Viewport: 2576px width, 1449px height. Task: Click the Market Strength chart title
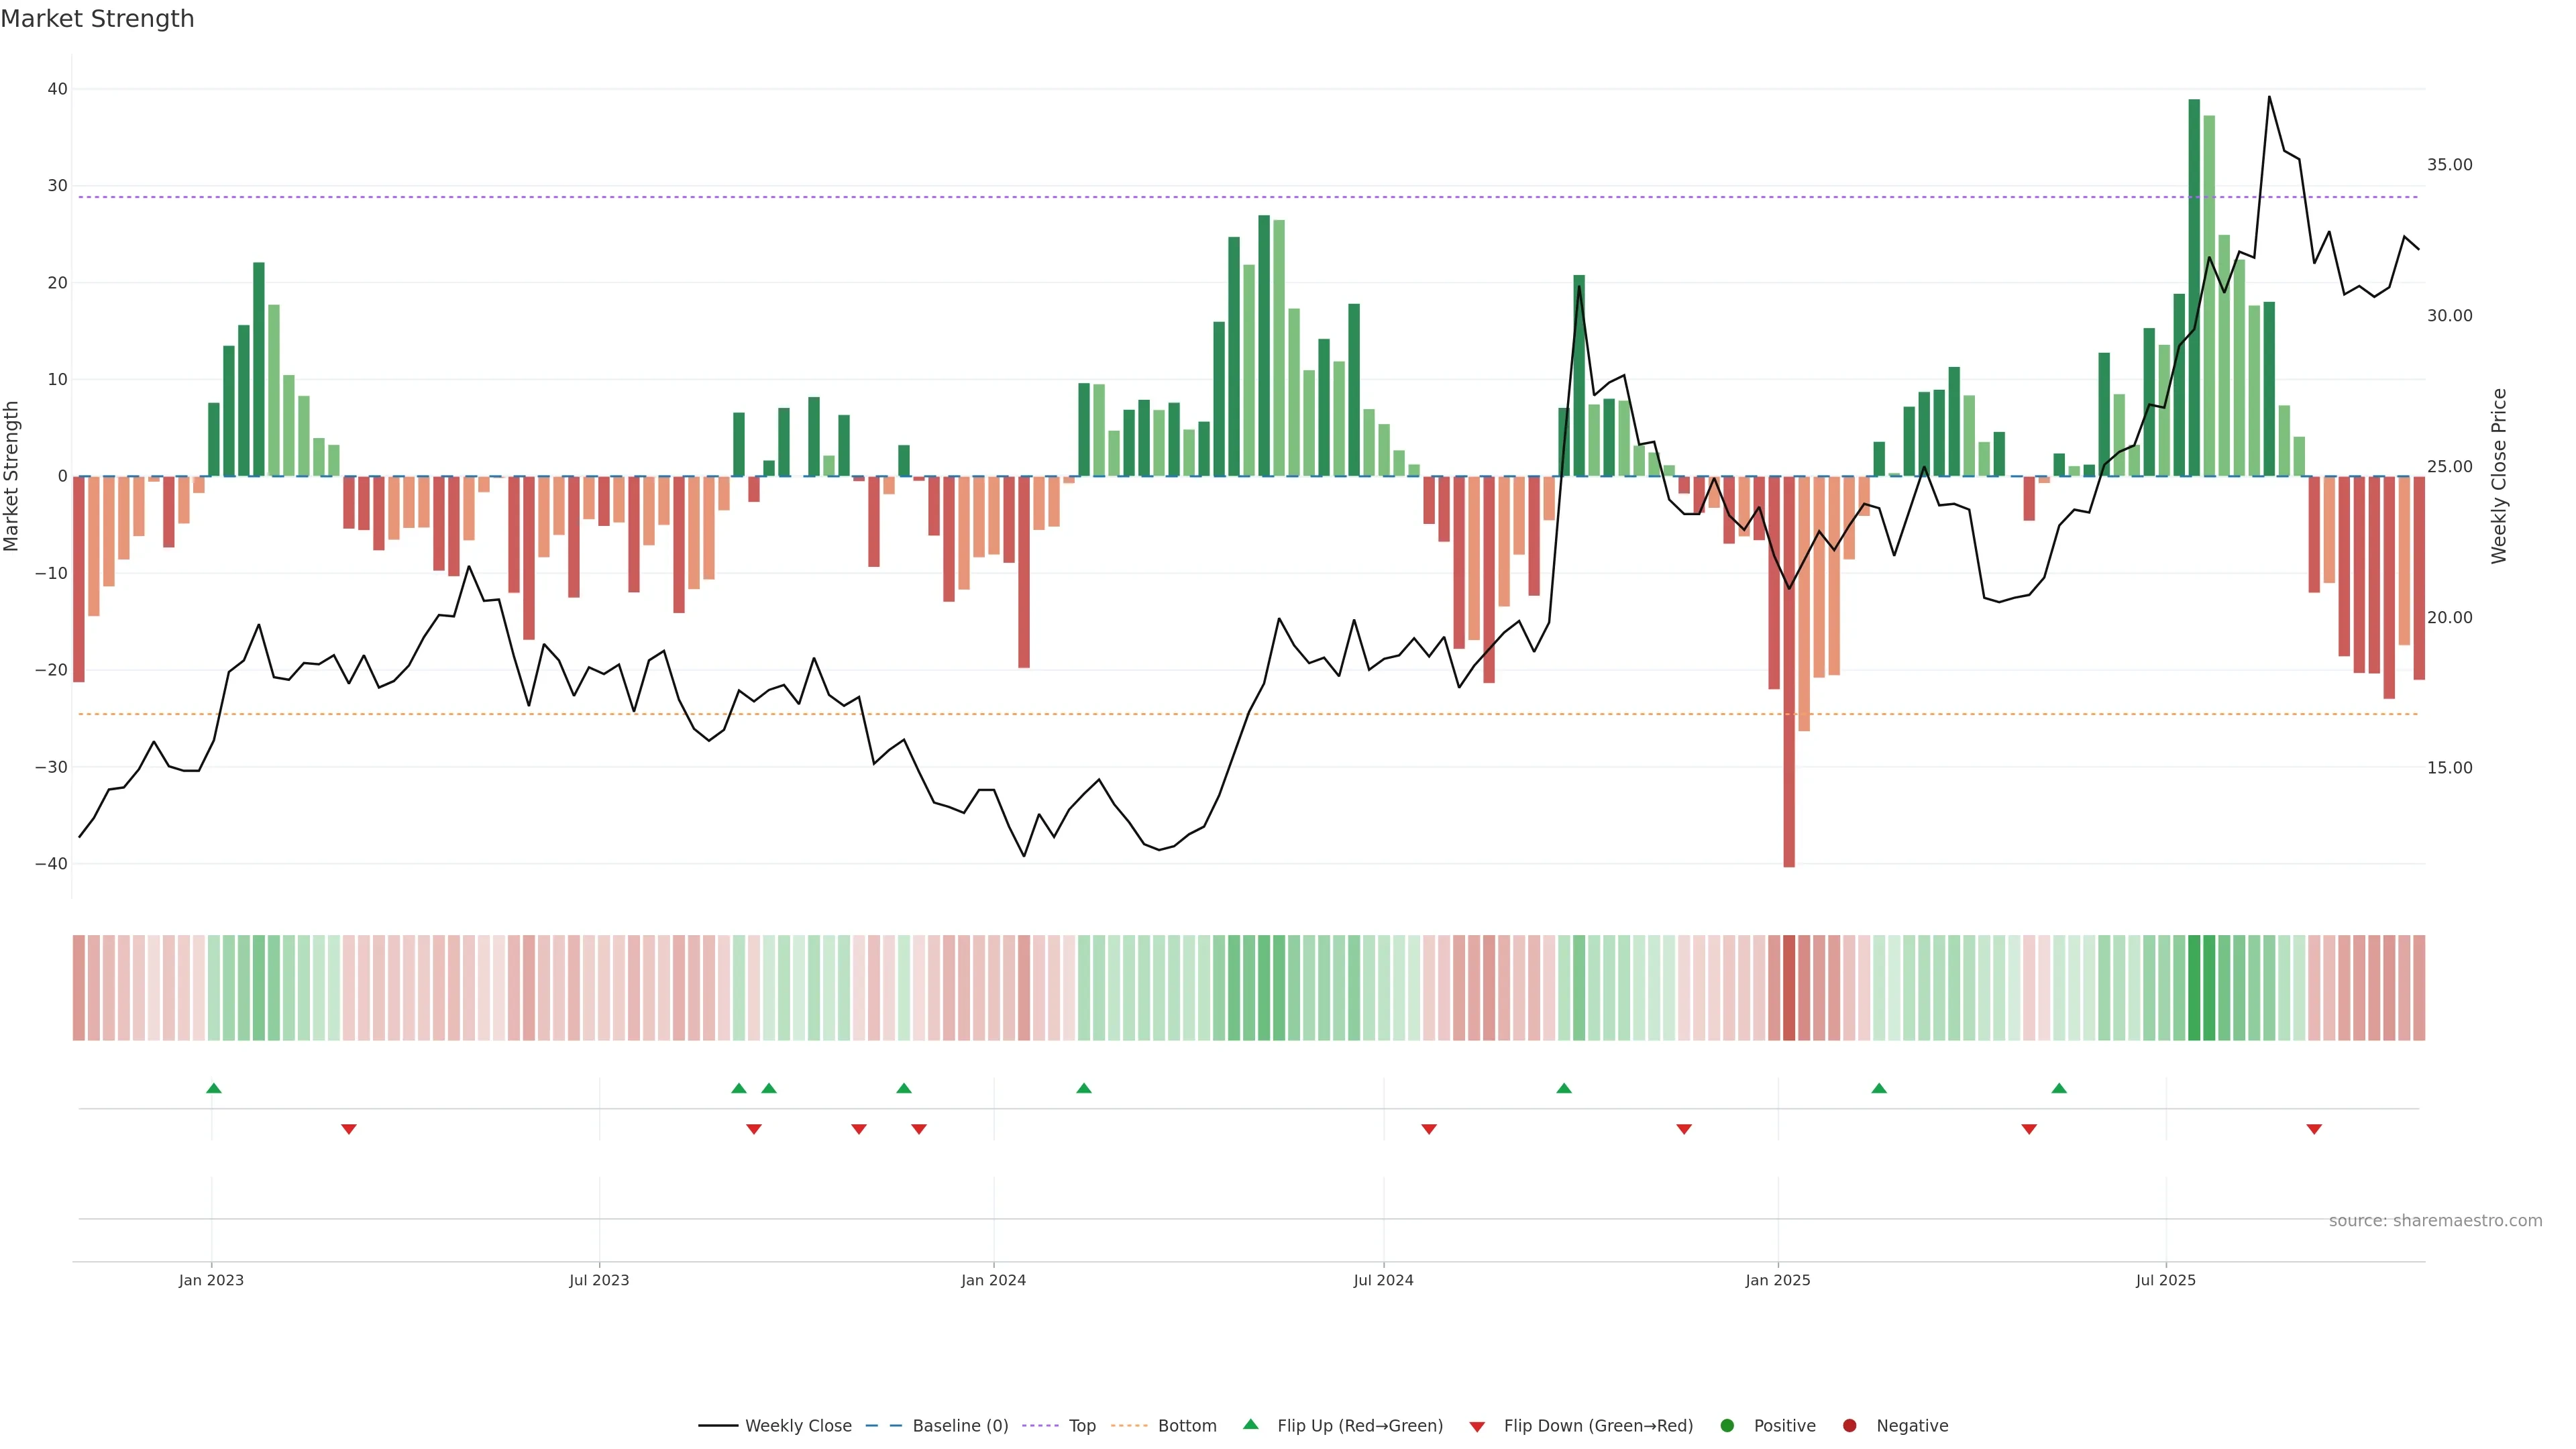click(97, 19)
